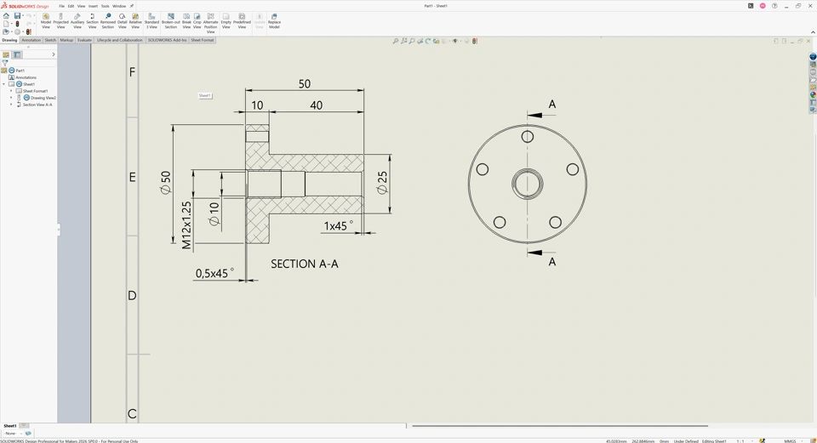Open the File menu
This screenshot has height=443, width=817.
coord(61,6)
